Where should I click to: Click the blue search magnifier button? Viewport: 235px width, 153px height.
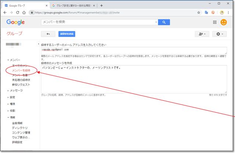[x=164, y=22]
